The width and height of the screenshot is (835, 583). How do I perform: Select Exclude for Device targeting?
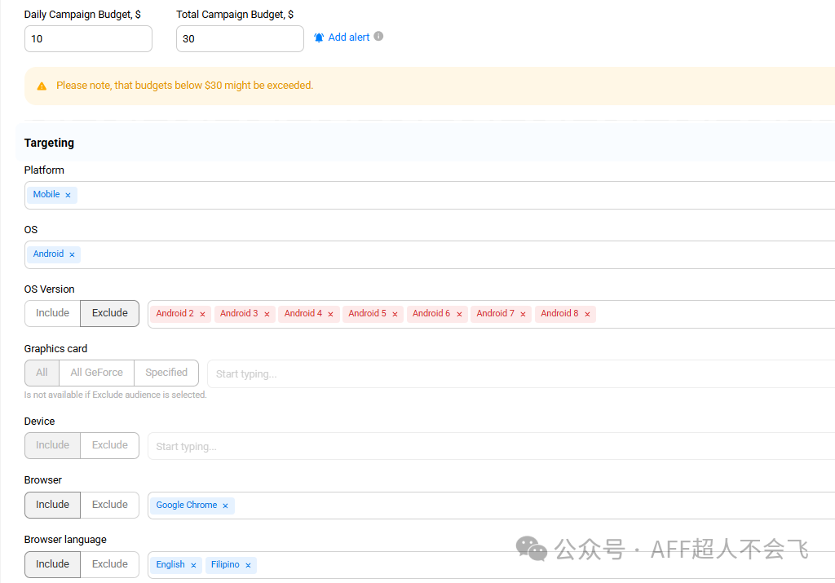(110, 445)
